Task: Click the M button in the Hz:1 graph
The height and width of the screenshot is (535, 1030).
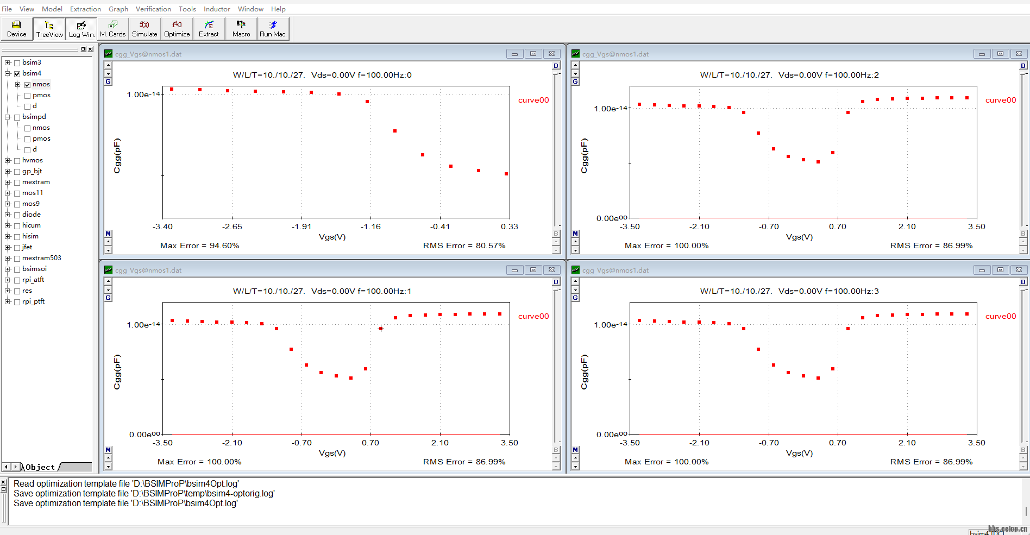Action: click(108, 450)
